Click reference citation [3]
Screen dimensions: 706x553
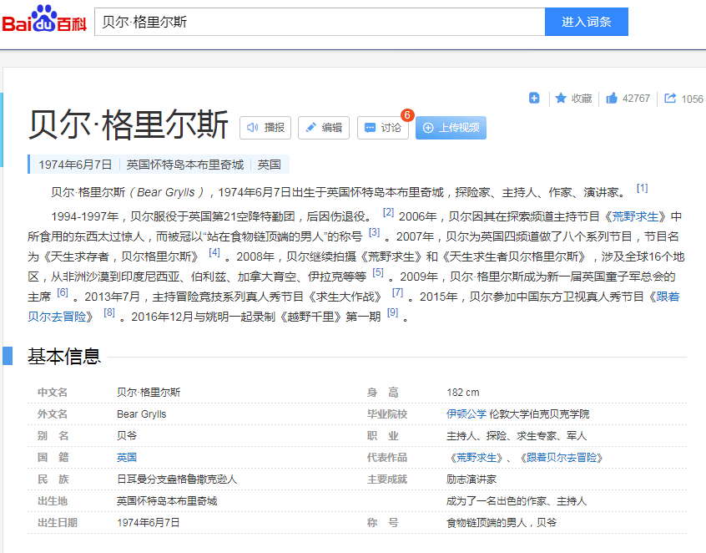[x=374, y=232]
